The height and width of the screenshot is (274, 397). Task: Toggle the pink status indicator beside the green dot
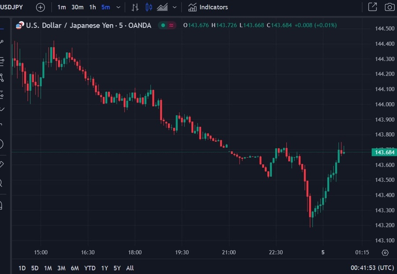pos(171,25)
